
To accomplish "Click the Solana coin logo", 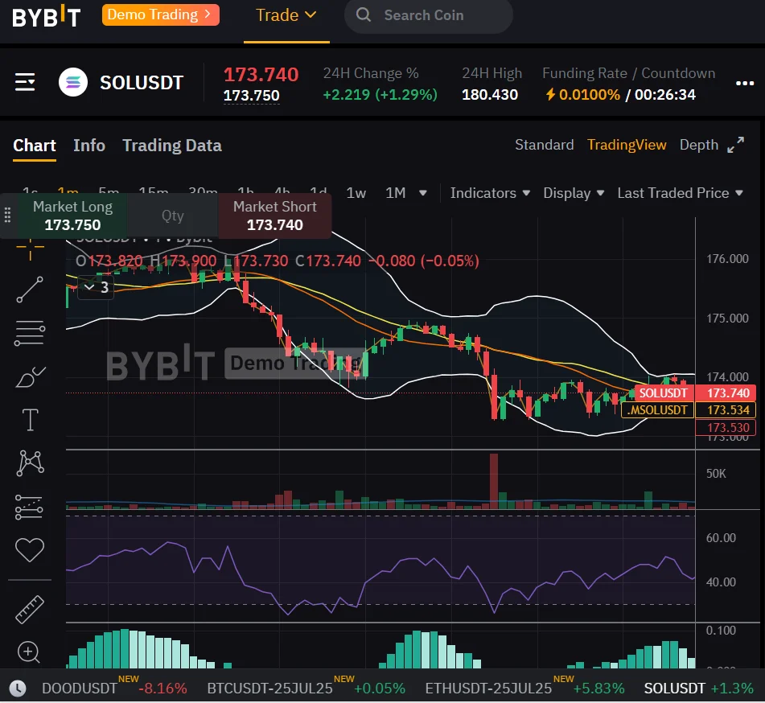I will pyautogui.click(x=73, y=82).
